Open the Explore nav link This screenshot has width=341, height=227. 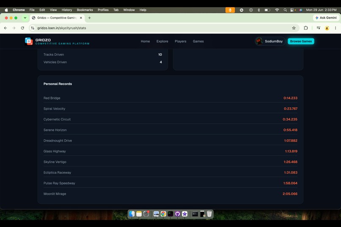162,41
